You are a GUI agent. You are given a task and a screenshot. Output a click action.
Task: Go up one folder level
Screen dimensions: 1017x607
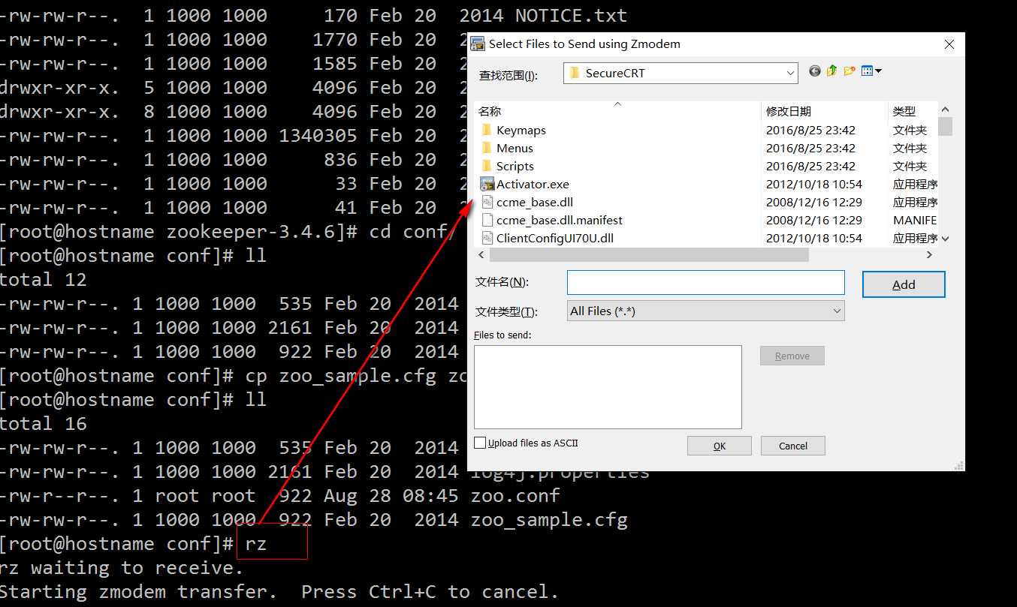tap(831, 71)
